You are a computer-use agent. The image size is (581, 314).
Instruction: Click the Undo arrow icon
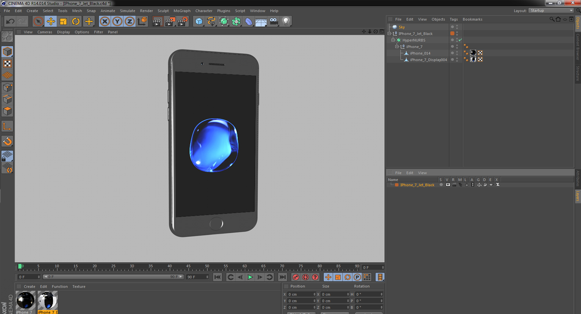click(11, 21)
